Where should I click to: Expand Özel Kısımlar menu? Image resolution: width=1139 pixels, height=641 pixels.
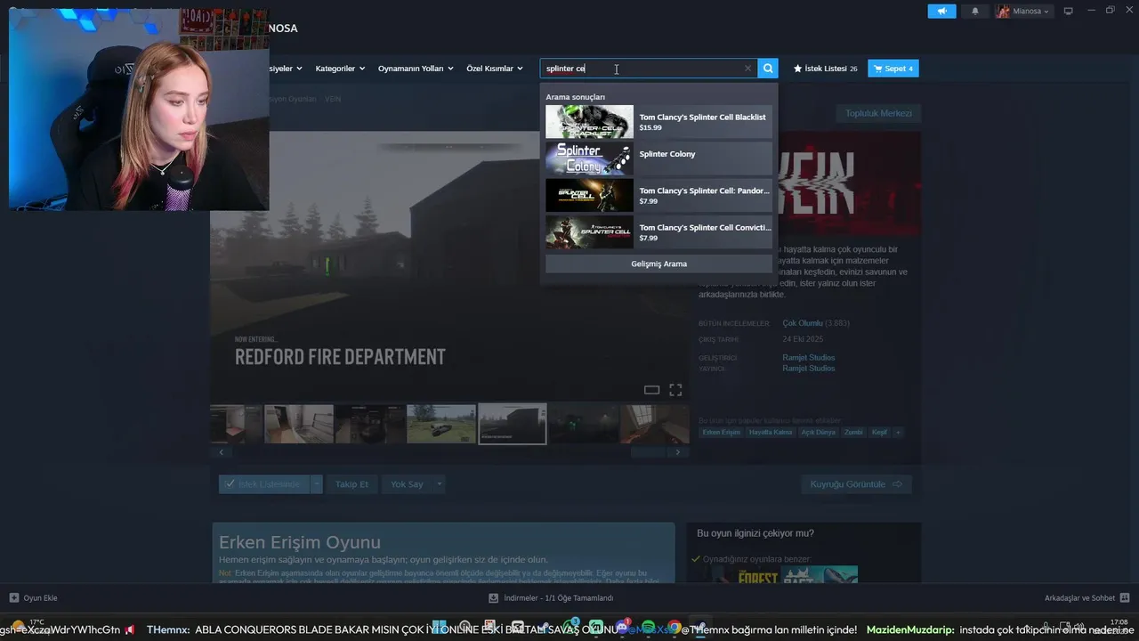click(495, 69)
